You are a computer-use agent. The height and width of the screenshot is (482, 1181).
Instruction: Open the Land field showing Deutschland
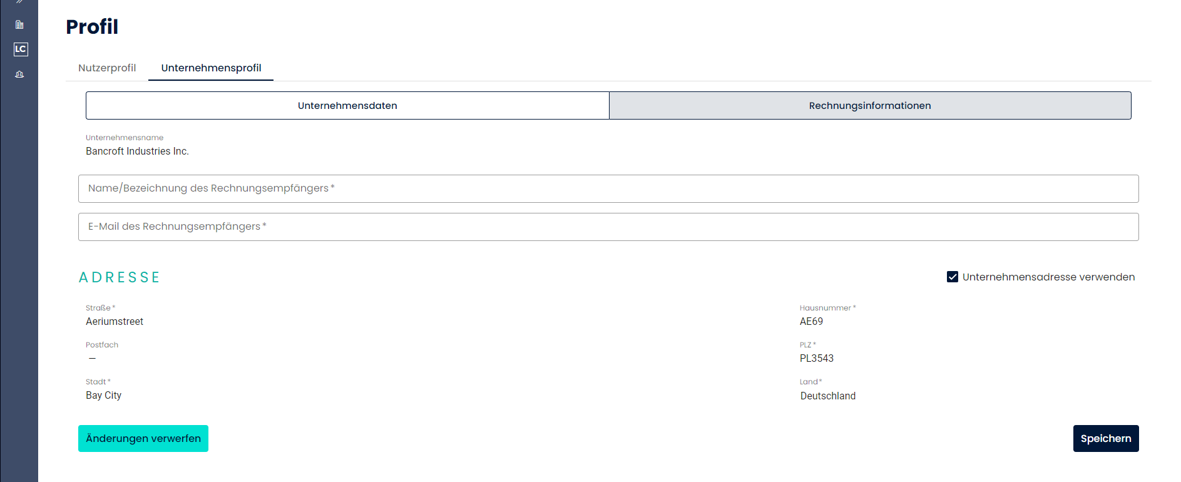[x=827, y=396]
